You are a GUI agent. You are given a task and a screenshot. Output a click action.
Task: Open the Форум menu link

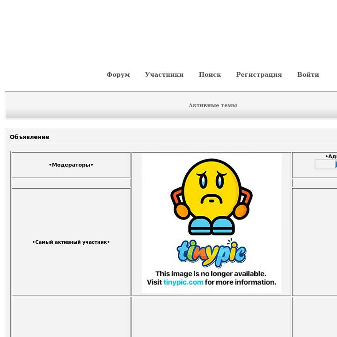(118, 74)
